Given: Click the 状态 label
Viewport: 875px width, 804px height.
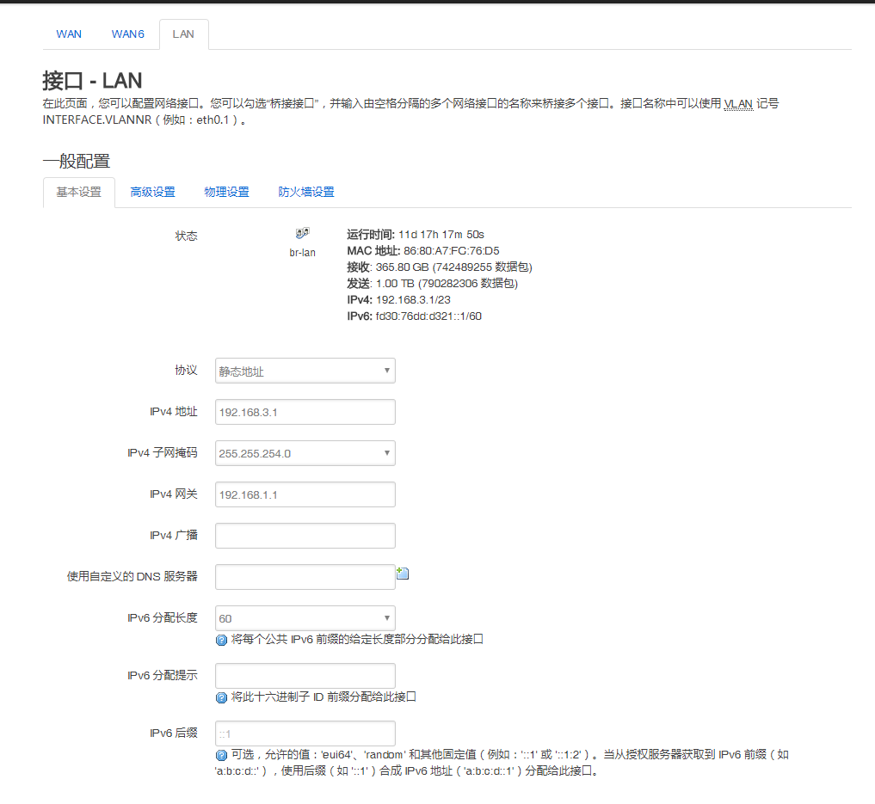Looking at the screenshot, I should [x=187, y=236].
